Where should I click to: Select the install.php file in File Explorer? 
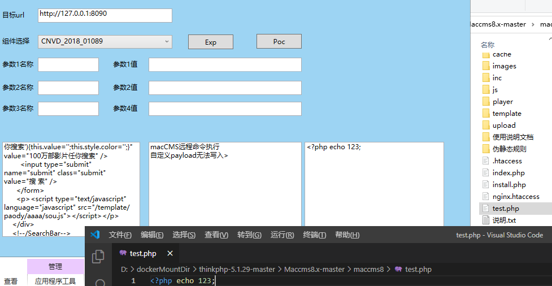(x=509, y=185)
